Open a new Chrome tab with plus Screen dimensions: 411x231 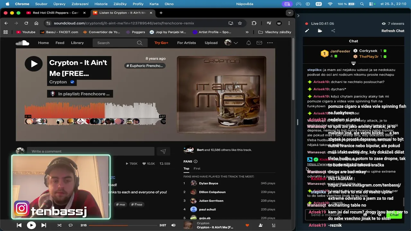click(161, 13)
